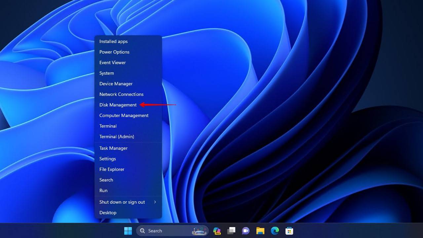Choose Desktop in the context menu

tap(128, 213)
